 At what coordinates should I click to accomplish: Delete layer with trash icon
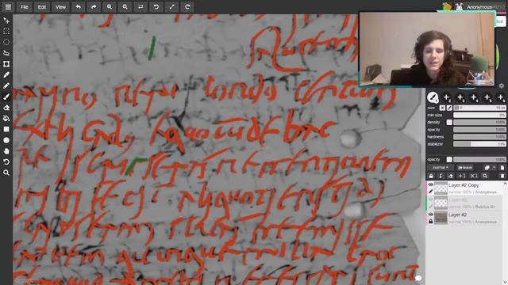502,176
